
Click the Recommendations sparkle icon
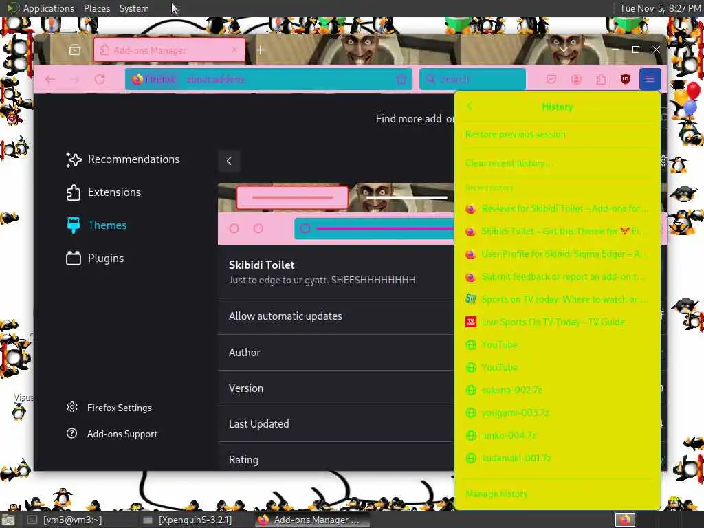coord(74,159)
